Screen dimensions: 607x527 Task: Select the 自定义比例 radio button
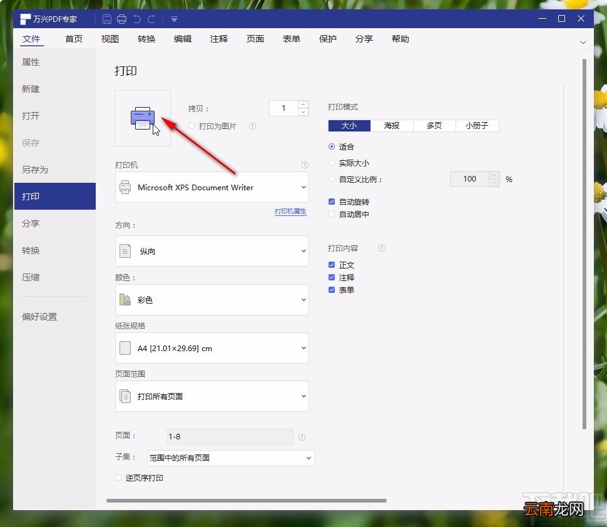(332, 179)
